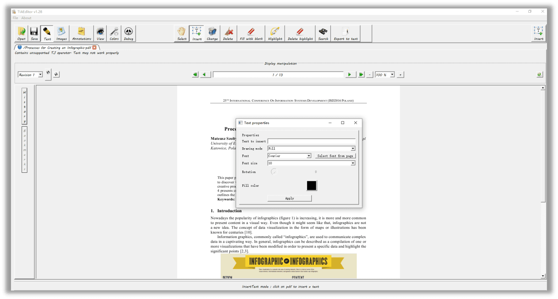The image size is (558, 299).
Task: Click the document scrollbar down arrow
Action: (x=543, y=276)
